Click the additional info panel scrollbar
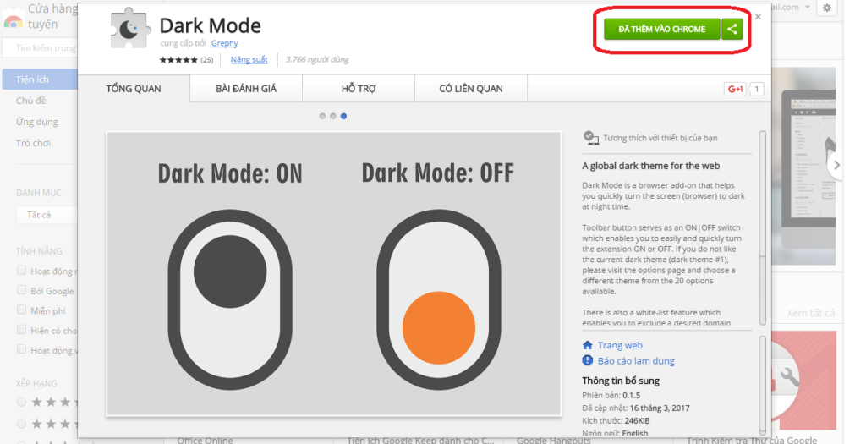The image size is (866, 444). point(763,385)
